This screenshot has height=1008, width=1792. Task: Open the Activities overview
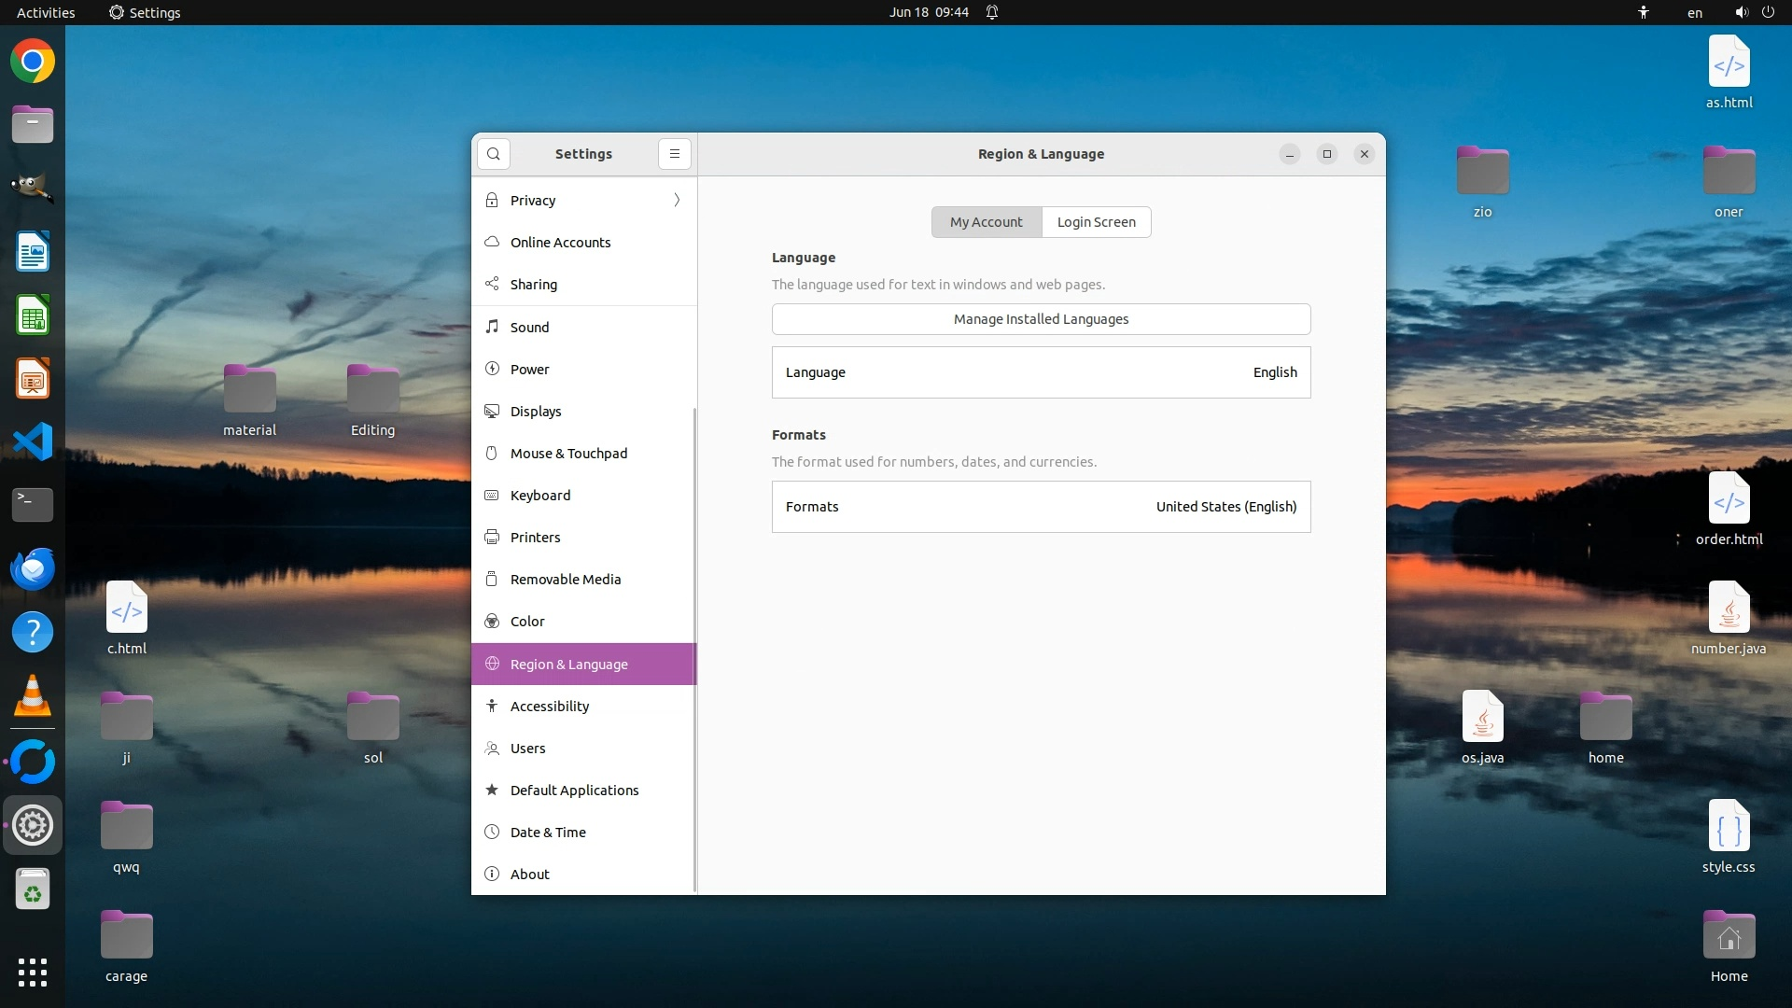tap(46, 12)
